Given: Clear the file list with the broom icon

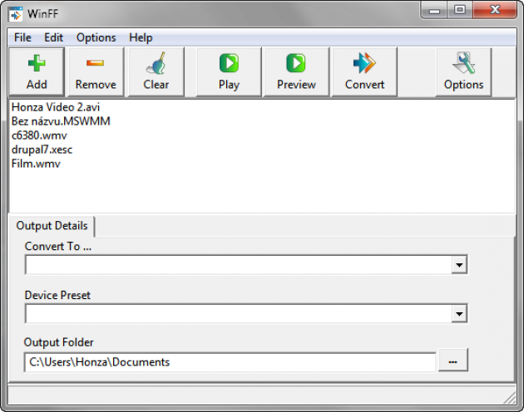Looking at the screenshot, I should (x=156, y=71).
